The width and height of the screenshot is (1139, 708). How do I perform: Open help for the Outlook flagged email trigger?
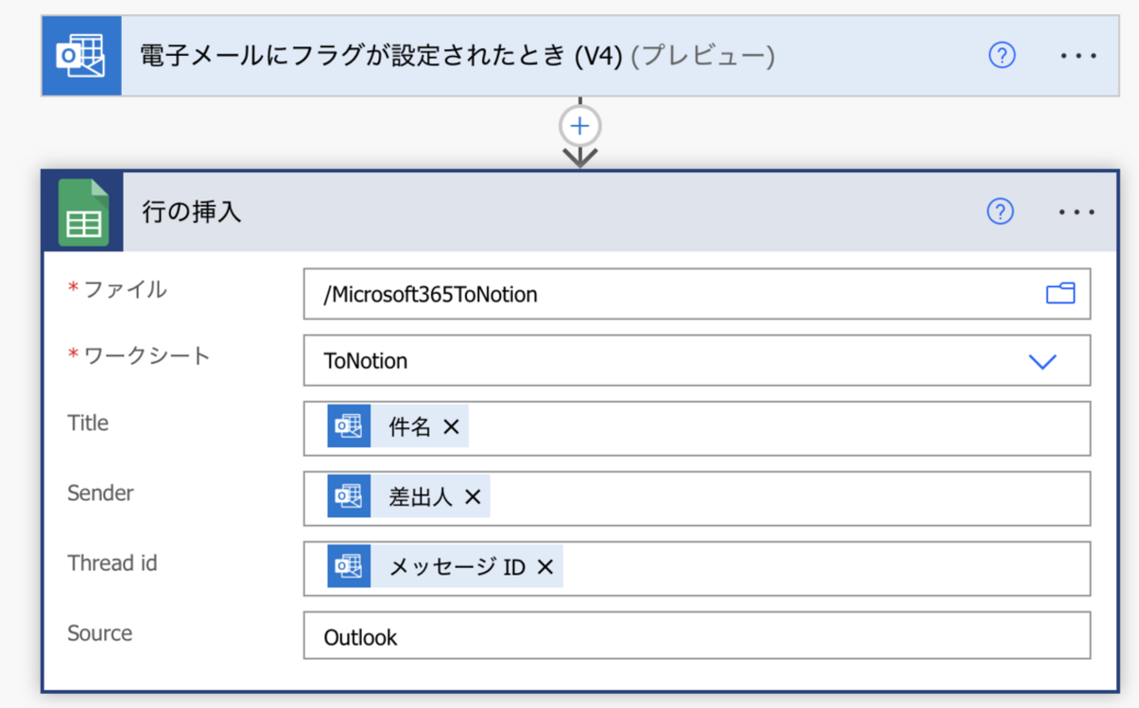pos(1001,55)
